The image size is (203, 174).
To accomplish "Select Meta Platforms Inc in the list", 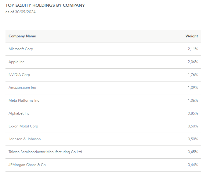I will pos(24,100).
